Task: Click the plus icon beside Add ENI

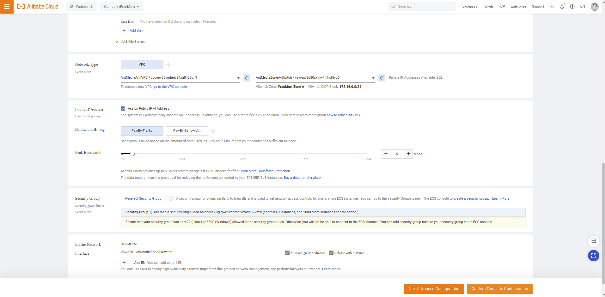Action: click(x=124, y=263)
